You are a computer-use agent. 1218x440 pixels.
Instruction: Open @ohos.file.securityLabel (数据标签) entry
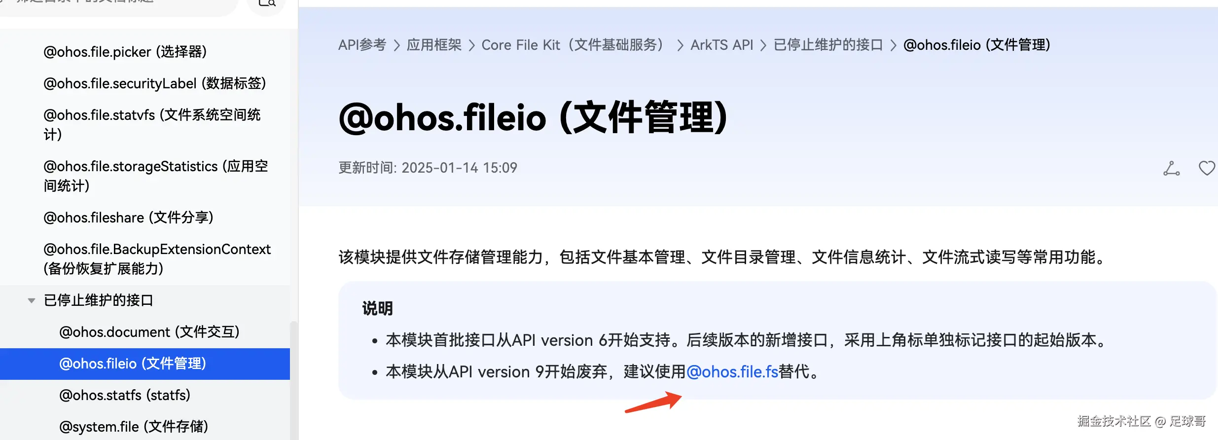pyautogui.click(x=155, y=83)
